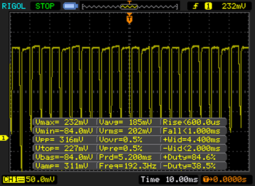Viewport: 255px width, 186px height.
Task: Click the waveform memory position overview bar
Action: point(130,7)
